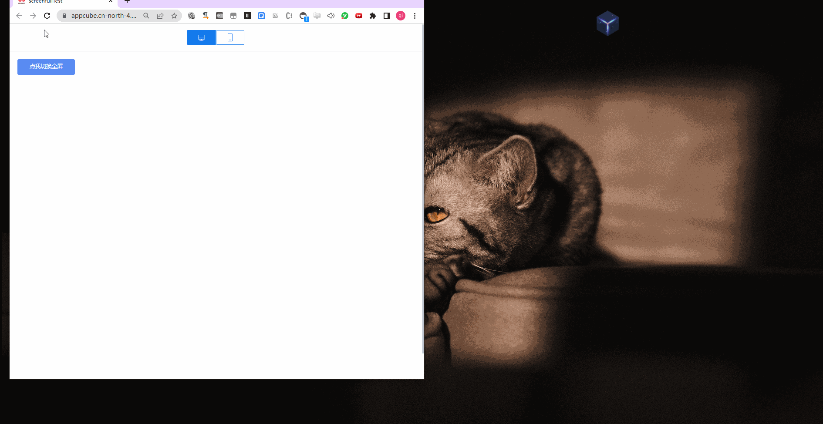Click the 点我切换全屏 fullscreen button
The width and height of the screenshot is (823, 424).
coord(46,67)
